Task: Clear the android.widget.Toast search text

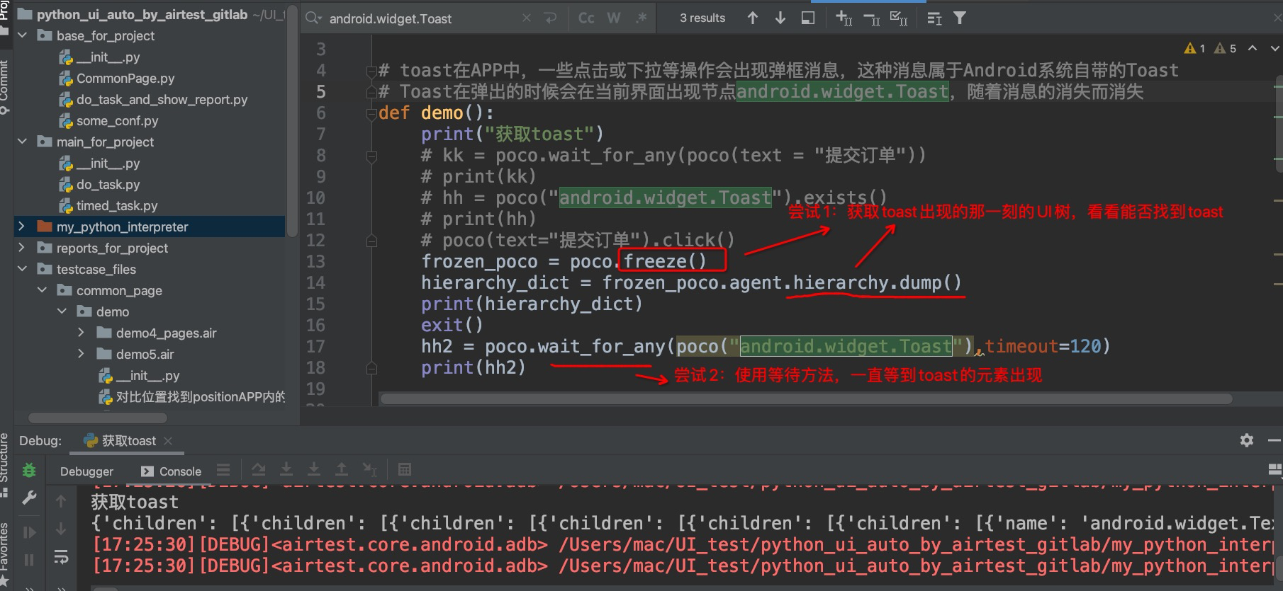Action: 526,18
